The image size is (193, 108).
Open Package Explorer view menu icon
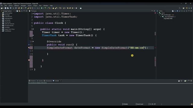point(22,11)
